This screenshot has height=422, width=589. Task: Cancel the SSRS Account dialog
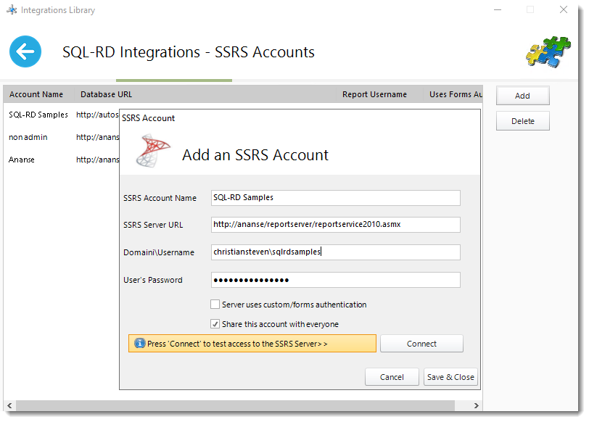coord(392,377)
